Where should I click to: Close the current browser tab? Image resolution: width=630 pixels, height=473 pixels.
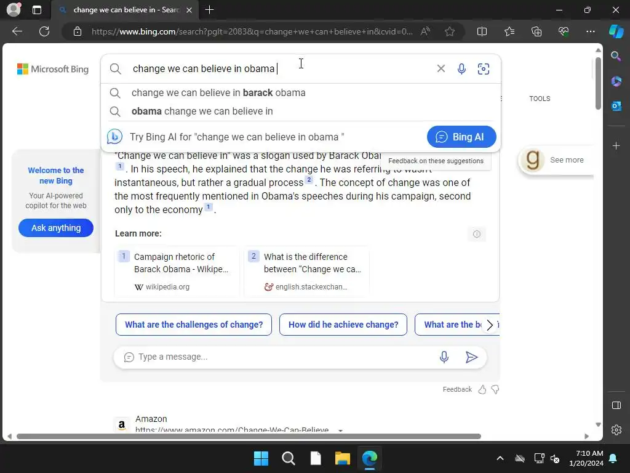[x=189, y=10]
